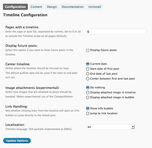The image size is (152, 148).
Task: Enable the Display future posts checkbox
Action: (88, 50)
